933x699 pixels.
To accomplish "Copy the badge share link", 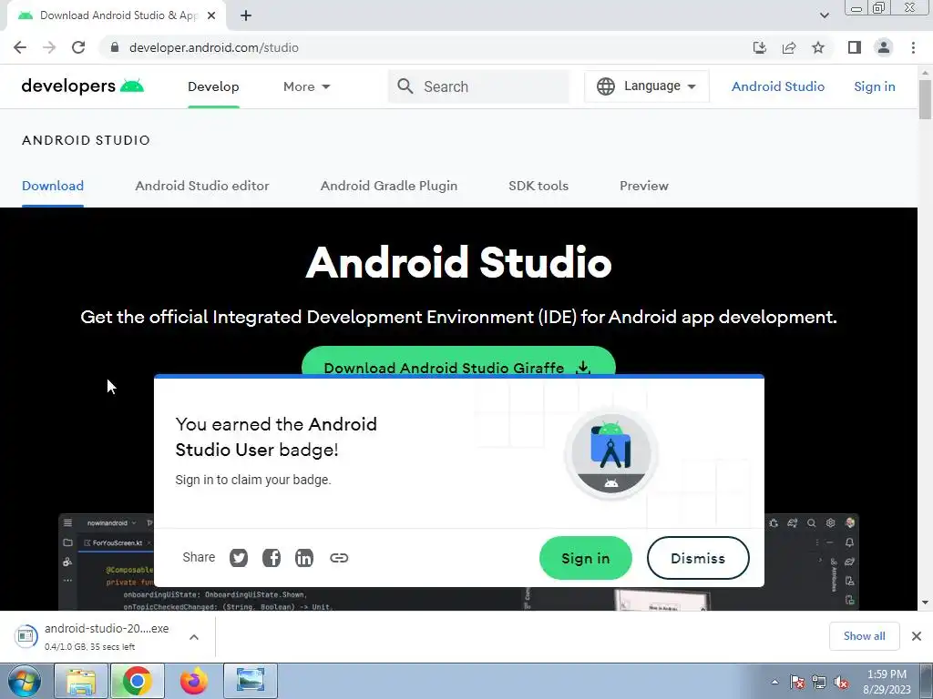I will [339, 558].
